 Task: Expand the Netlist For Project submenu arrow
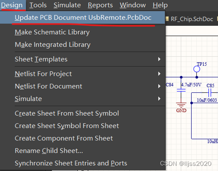pyautogui.click(x=159, y=74)
